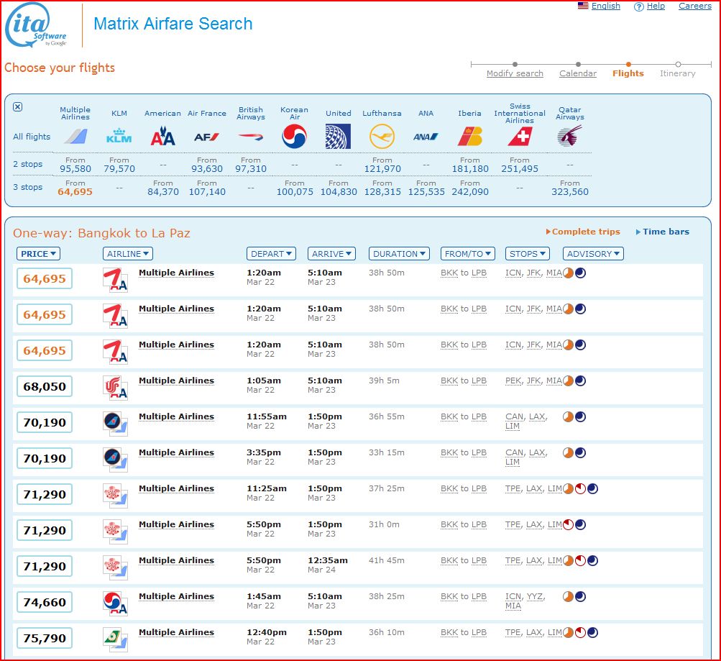Click the Matrix Airfare Search heading

click(x=173, y=24)
